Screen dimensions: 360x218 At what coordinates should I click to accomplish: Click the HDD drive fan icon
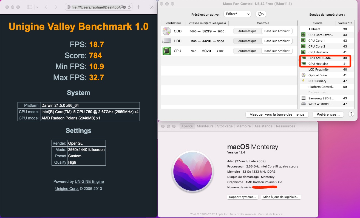pyautogui.click(x=167, y=41)
